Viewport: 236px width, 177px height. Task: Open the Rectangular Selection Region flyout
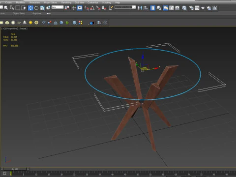point(18,8)
